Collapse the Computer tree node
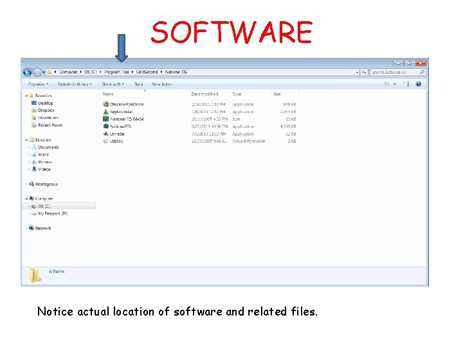The height and width of the screenshot is (347, 463). (26, 199)
